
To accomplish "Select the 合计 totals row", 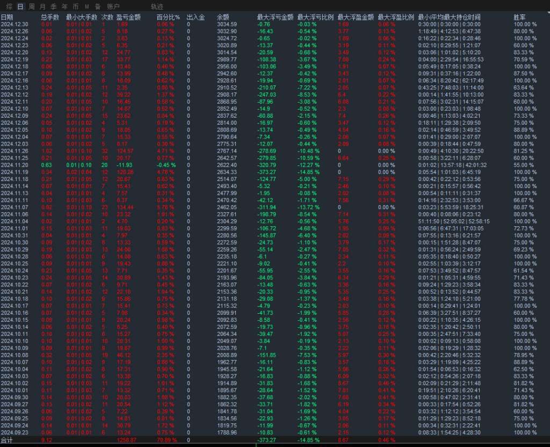I will tap(8, 440).
